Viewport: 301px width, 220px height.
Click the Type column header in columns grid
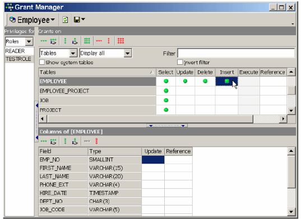[x=115, y=151]
